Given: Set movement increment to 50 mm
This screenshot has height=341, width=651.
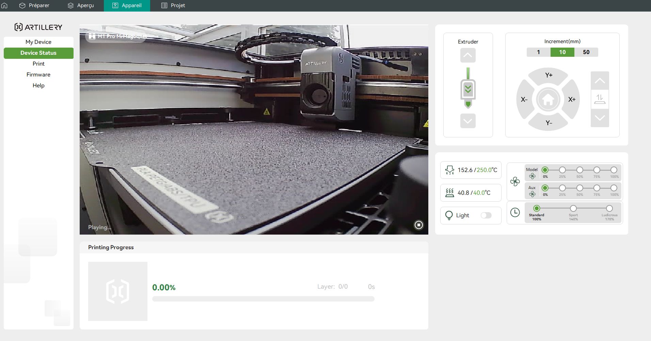Looking at the screenshot, I should click(x=586, y=52).
